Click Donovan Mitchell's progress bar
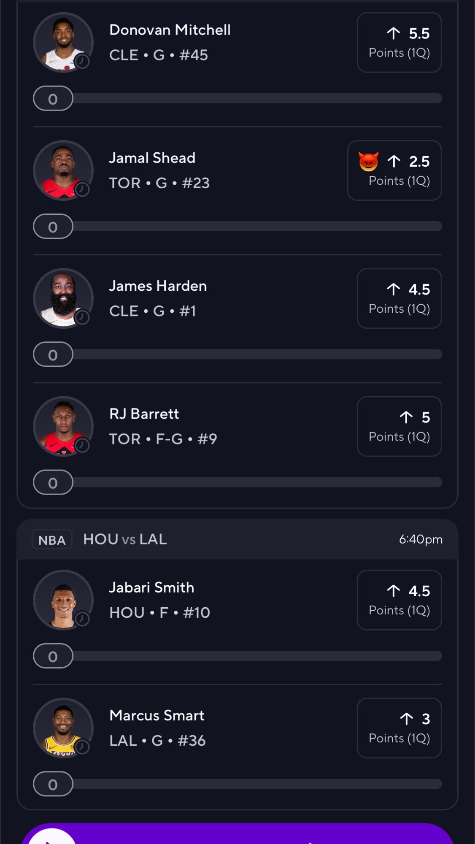Viewport: 475px width, 844px height. point(237,98)
